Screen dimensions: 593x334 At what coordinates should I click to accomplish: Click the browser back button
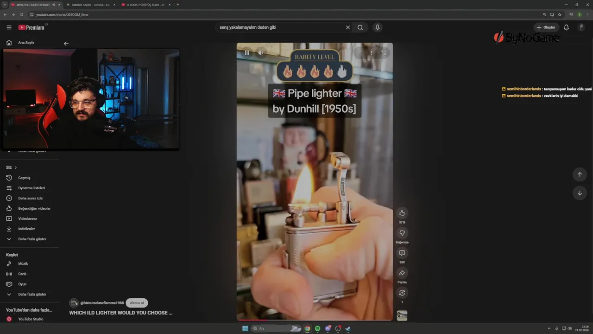tap(5, 14)
